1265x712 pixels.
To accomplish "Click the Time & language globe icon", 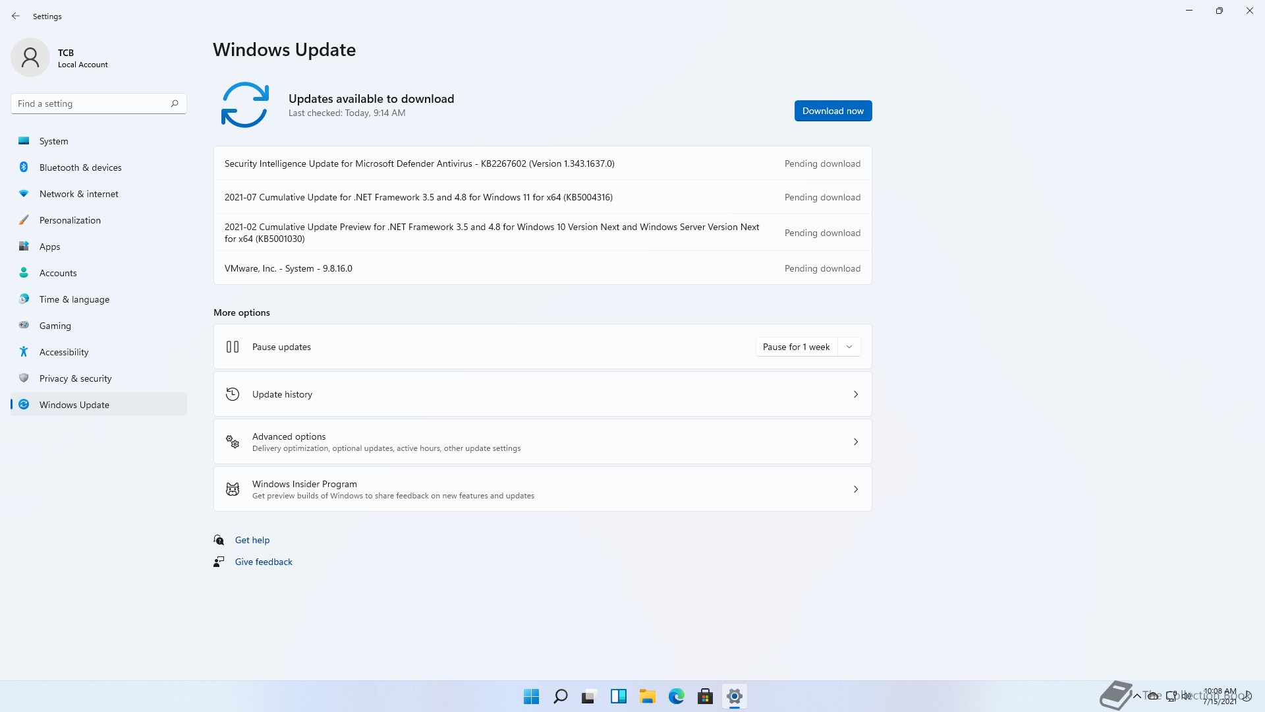I will click(x=24, y=299).
